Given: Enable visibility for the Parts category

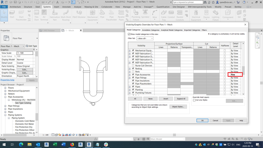Looking at the screenshot, I should (x=133, y=71).
